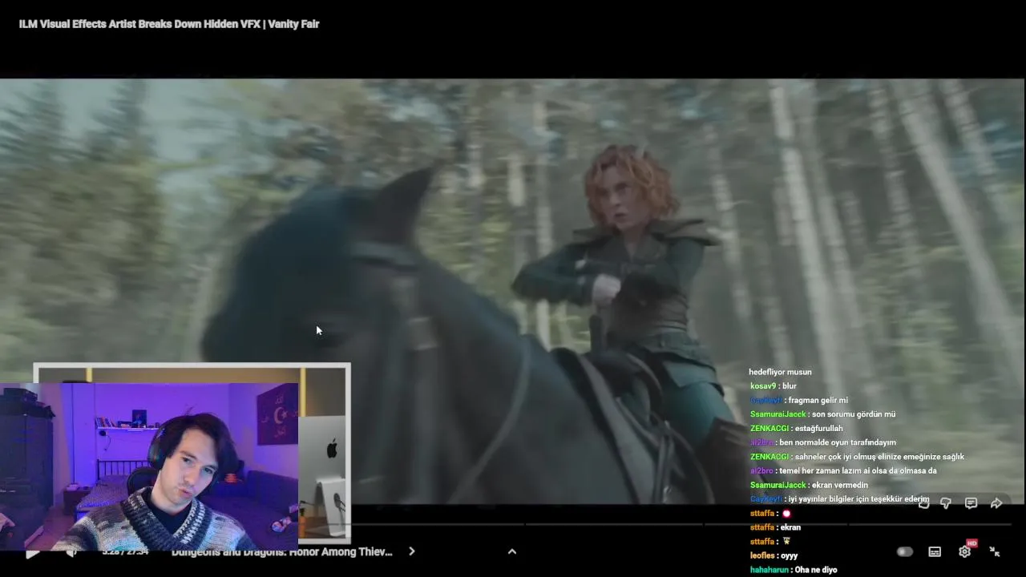Click chat username 'kosav9'
Screen dimensions: 1026x577
(x=763, y=386)
